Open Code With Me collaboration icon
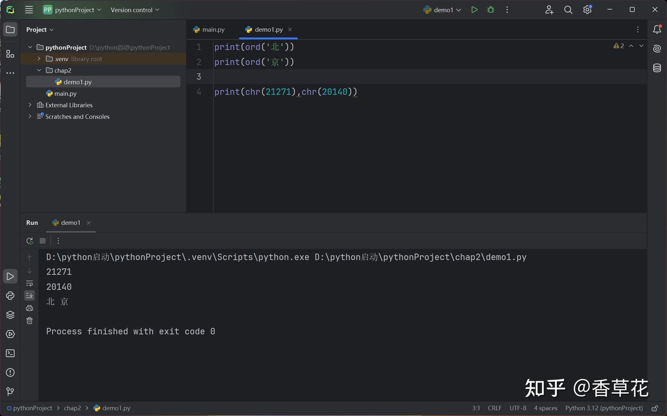 (x=549, y=10)
